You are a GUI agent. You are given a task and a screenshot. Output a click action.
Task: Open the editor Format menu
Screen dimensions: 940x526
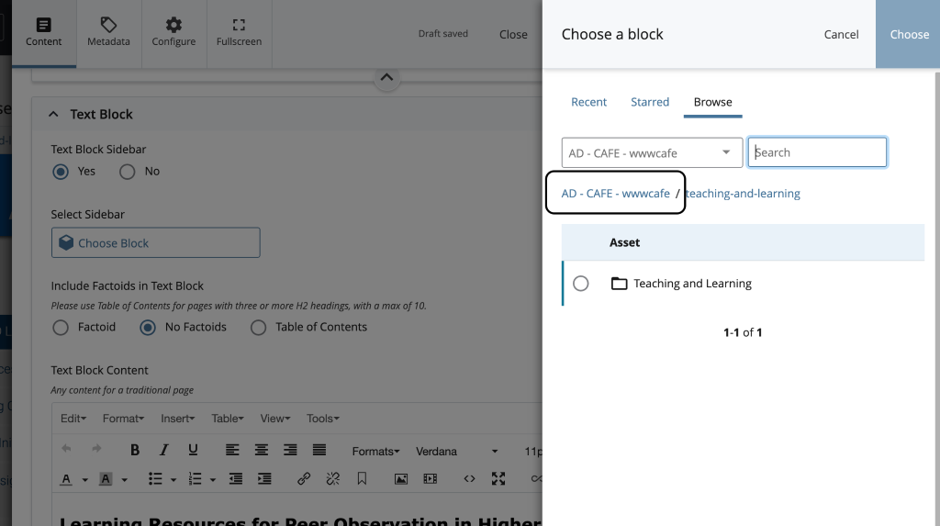(123, 419)
